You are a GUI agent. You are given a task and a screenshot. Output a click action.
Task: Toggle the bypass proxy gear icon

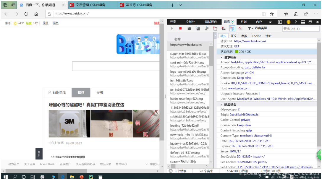[206, 28]
